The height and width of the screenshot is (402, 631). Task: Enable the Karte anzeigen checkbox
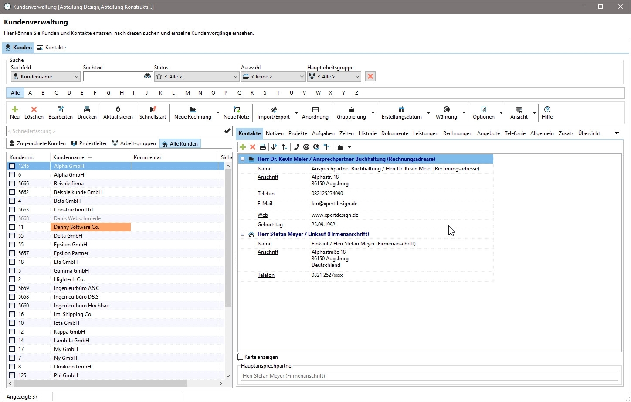[x=241, y=357]
